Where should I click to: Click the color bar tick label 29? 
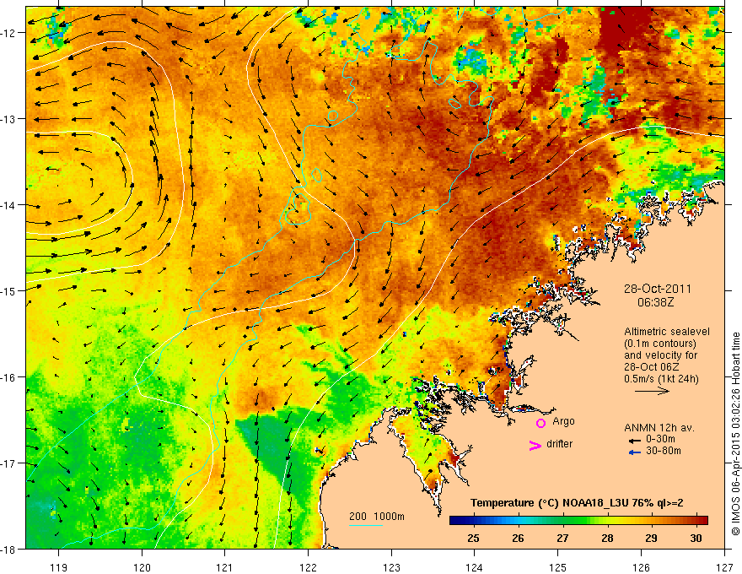pos(651,539)
